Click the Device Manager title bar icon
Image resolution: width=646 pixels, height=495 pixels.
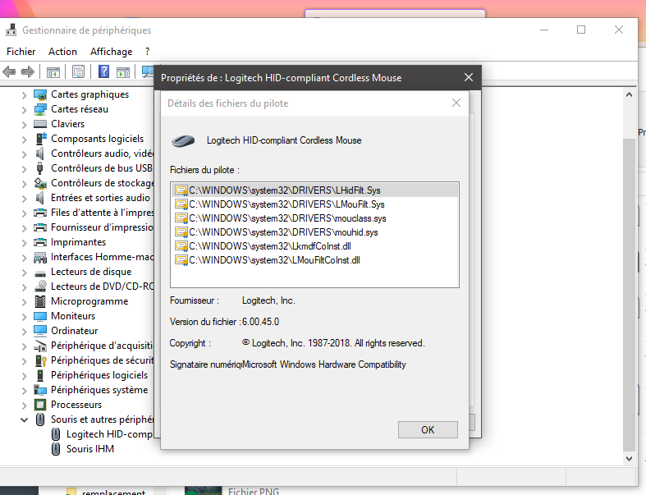point(11,30)
